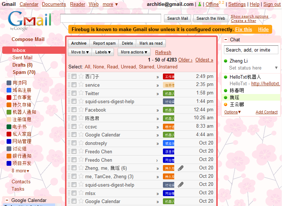
Task: Open the More actions dropdown
Action: [134, 52]
